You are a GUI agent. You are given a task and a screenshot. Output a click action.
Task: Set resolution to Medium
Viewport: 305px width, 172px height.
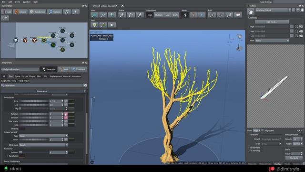(159, 15)
